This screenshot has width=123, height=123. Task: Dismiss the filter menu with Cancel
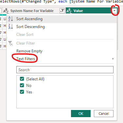104,114
